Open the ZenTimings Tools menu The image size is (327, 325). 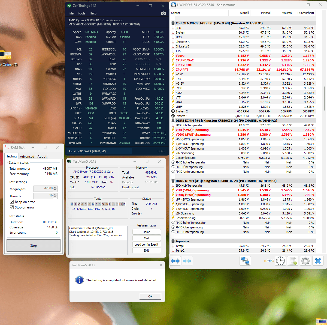click(x=81, y=13)
